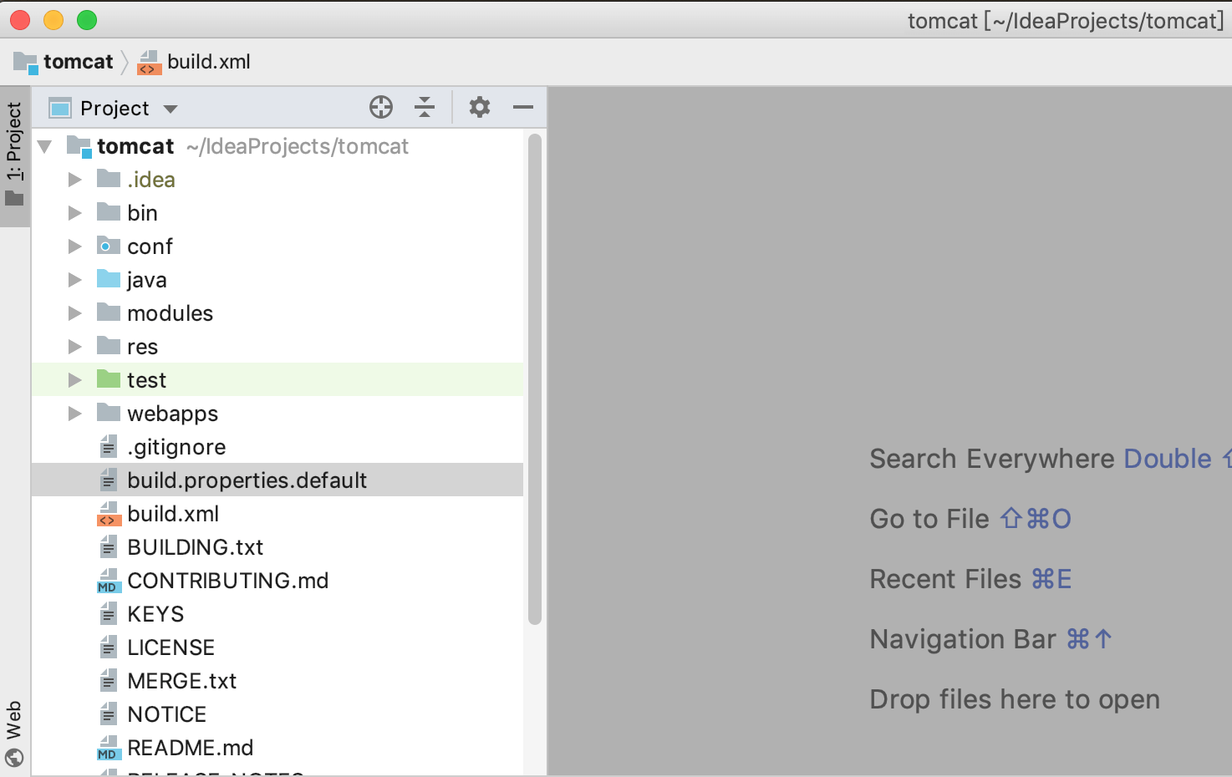Open the Project panel settings gear
The width and height of the screenshot is (1232, 777).
point(480,107)
